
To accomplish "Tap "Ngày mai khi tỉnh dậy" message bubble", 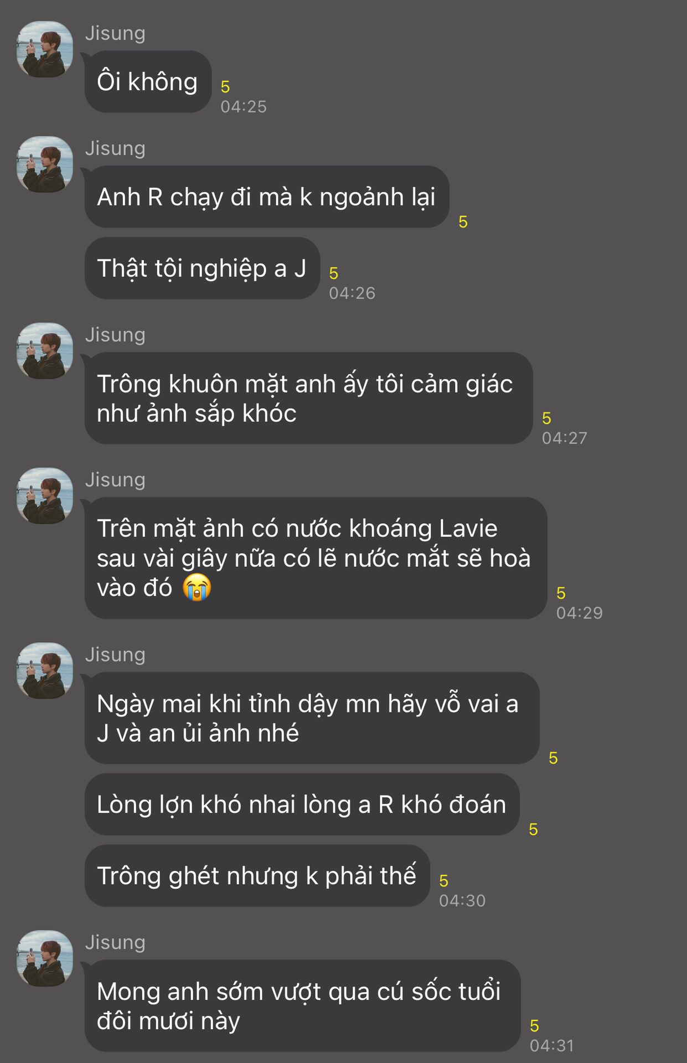I will (x=312, y=718).
